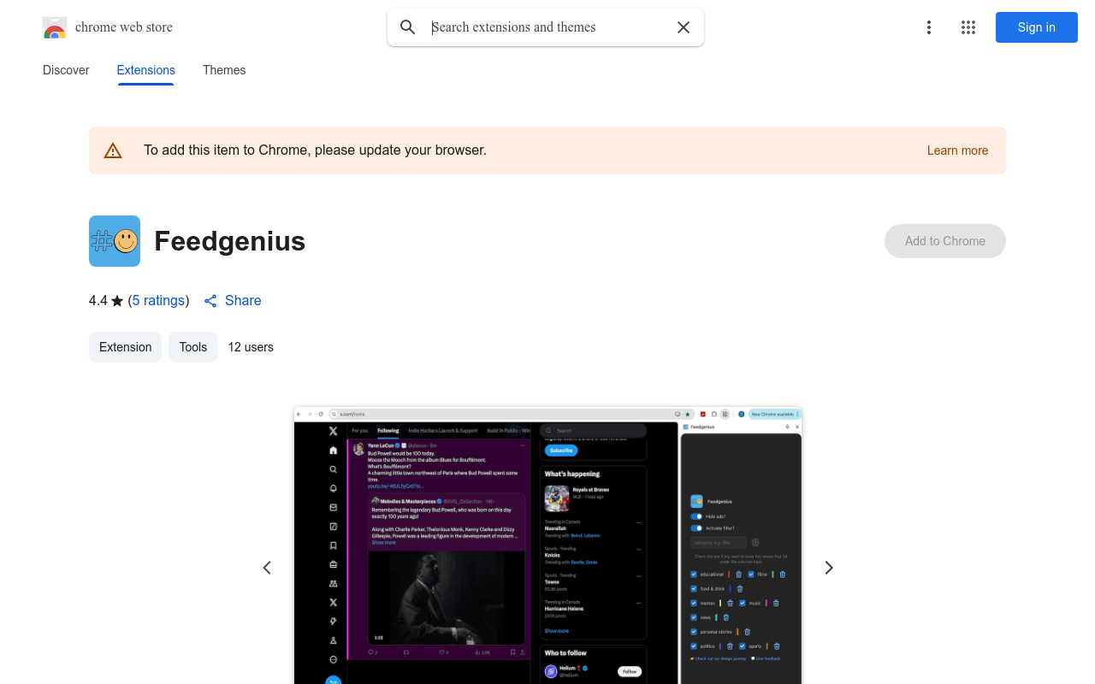Click the Feedgenius extension logo icon
This screenshot has height=684, width=1095.
(115, 241)
